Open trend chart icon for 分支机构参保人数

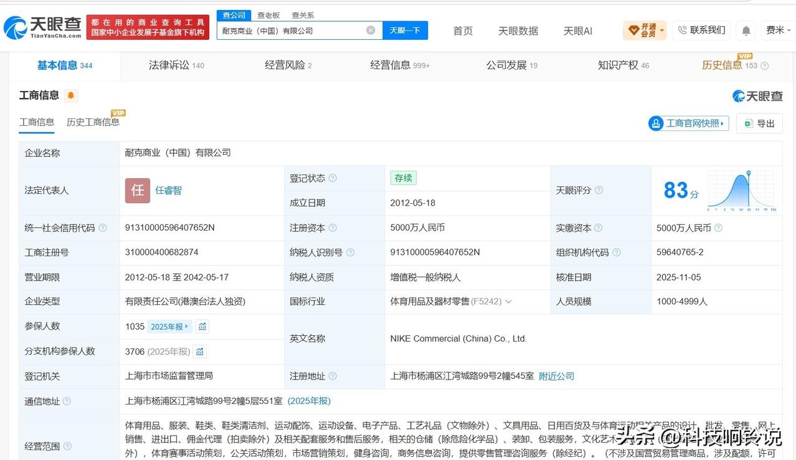tap(199, 352)
